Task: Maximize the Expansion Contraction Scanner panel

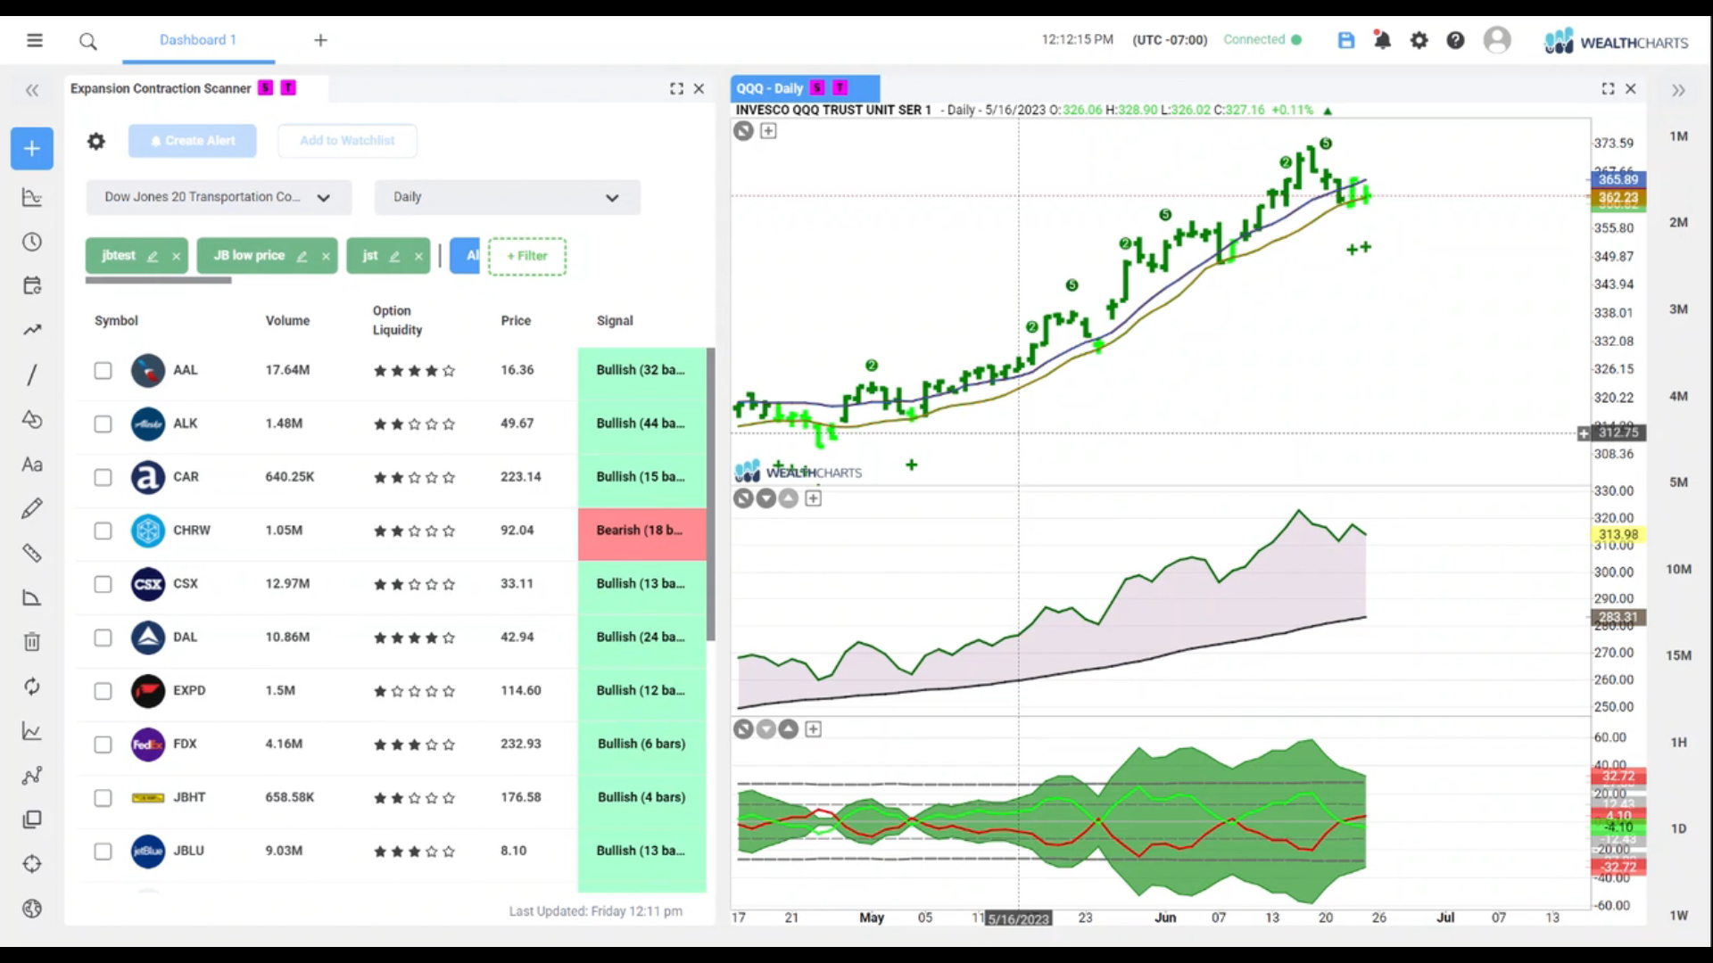Action: (x=676, y=88)
